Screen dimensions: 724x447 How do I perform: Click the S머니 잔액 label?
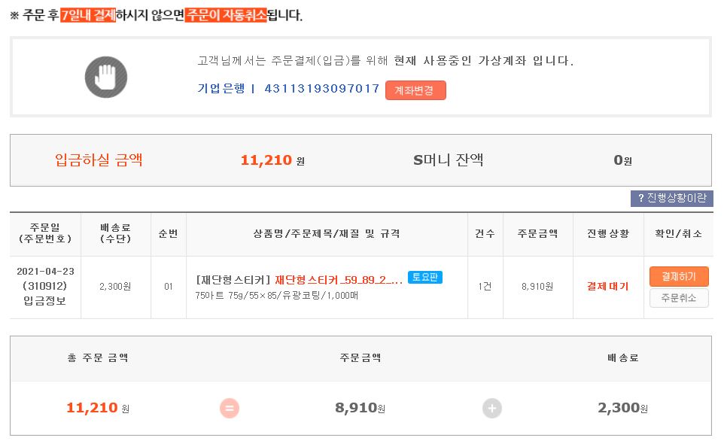click(449, 160)
